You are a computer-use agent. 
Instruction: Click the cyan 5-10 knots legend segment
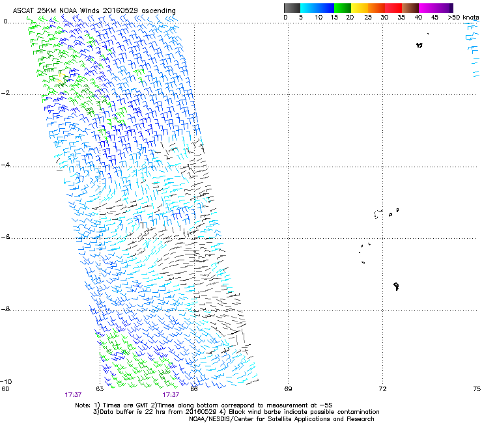[x=309, y=8]
